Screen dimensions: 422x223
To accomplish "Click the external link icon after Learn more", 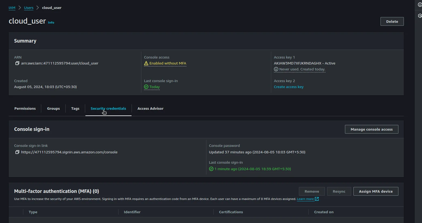I will [x=317, y=199].
